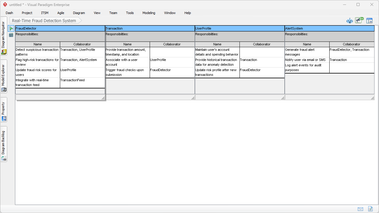Click the Real-Time Fraud Detection System breadcrumb

(43, 21)
